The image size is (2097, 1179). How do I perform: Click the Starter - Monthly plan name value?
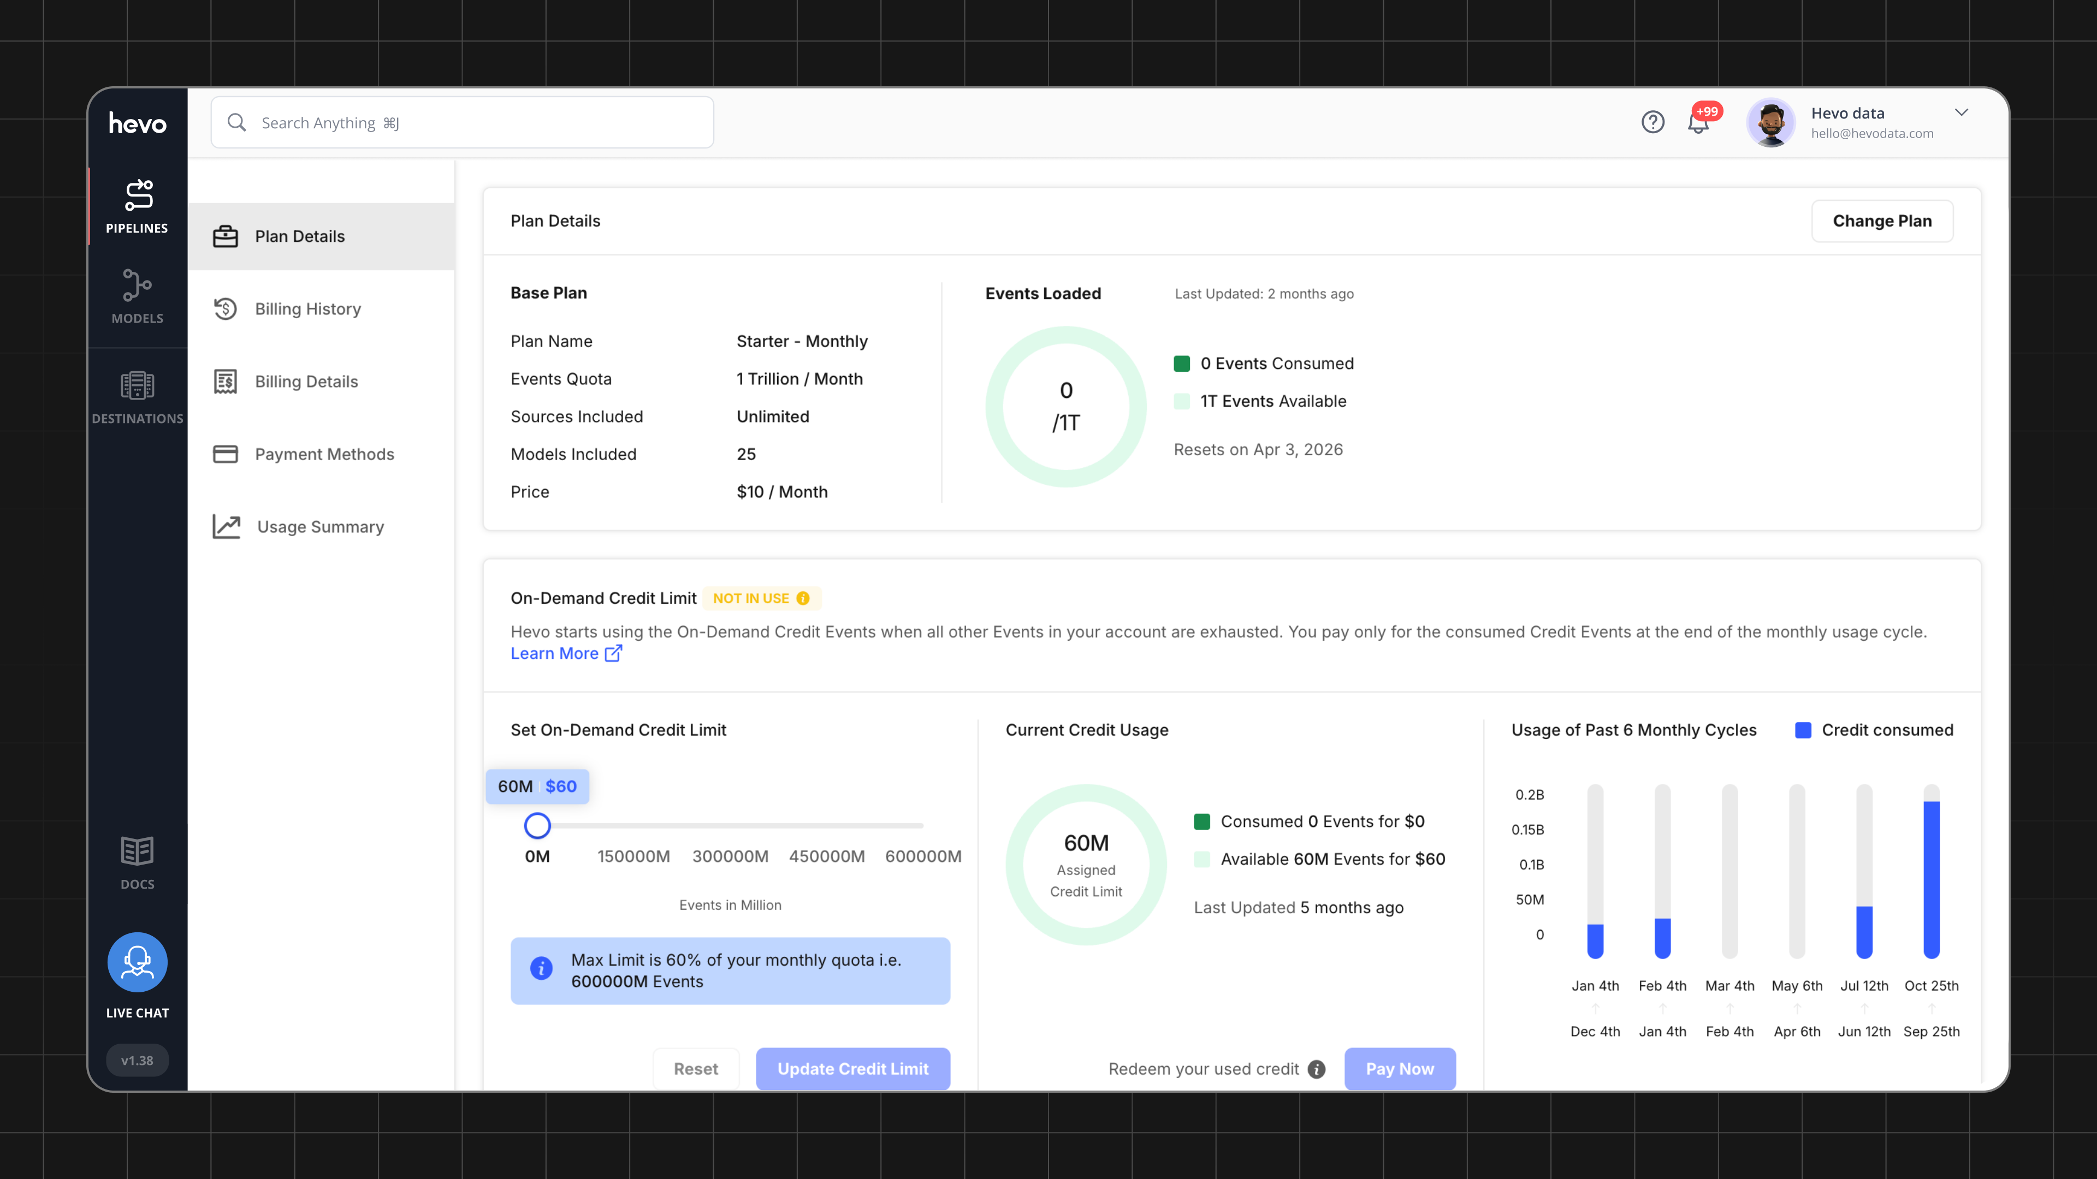[802, 341]
